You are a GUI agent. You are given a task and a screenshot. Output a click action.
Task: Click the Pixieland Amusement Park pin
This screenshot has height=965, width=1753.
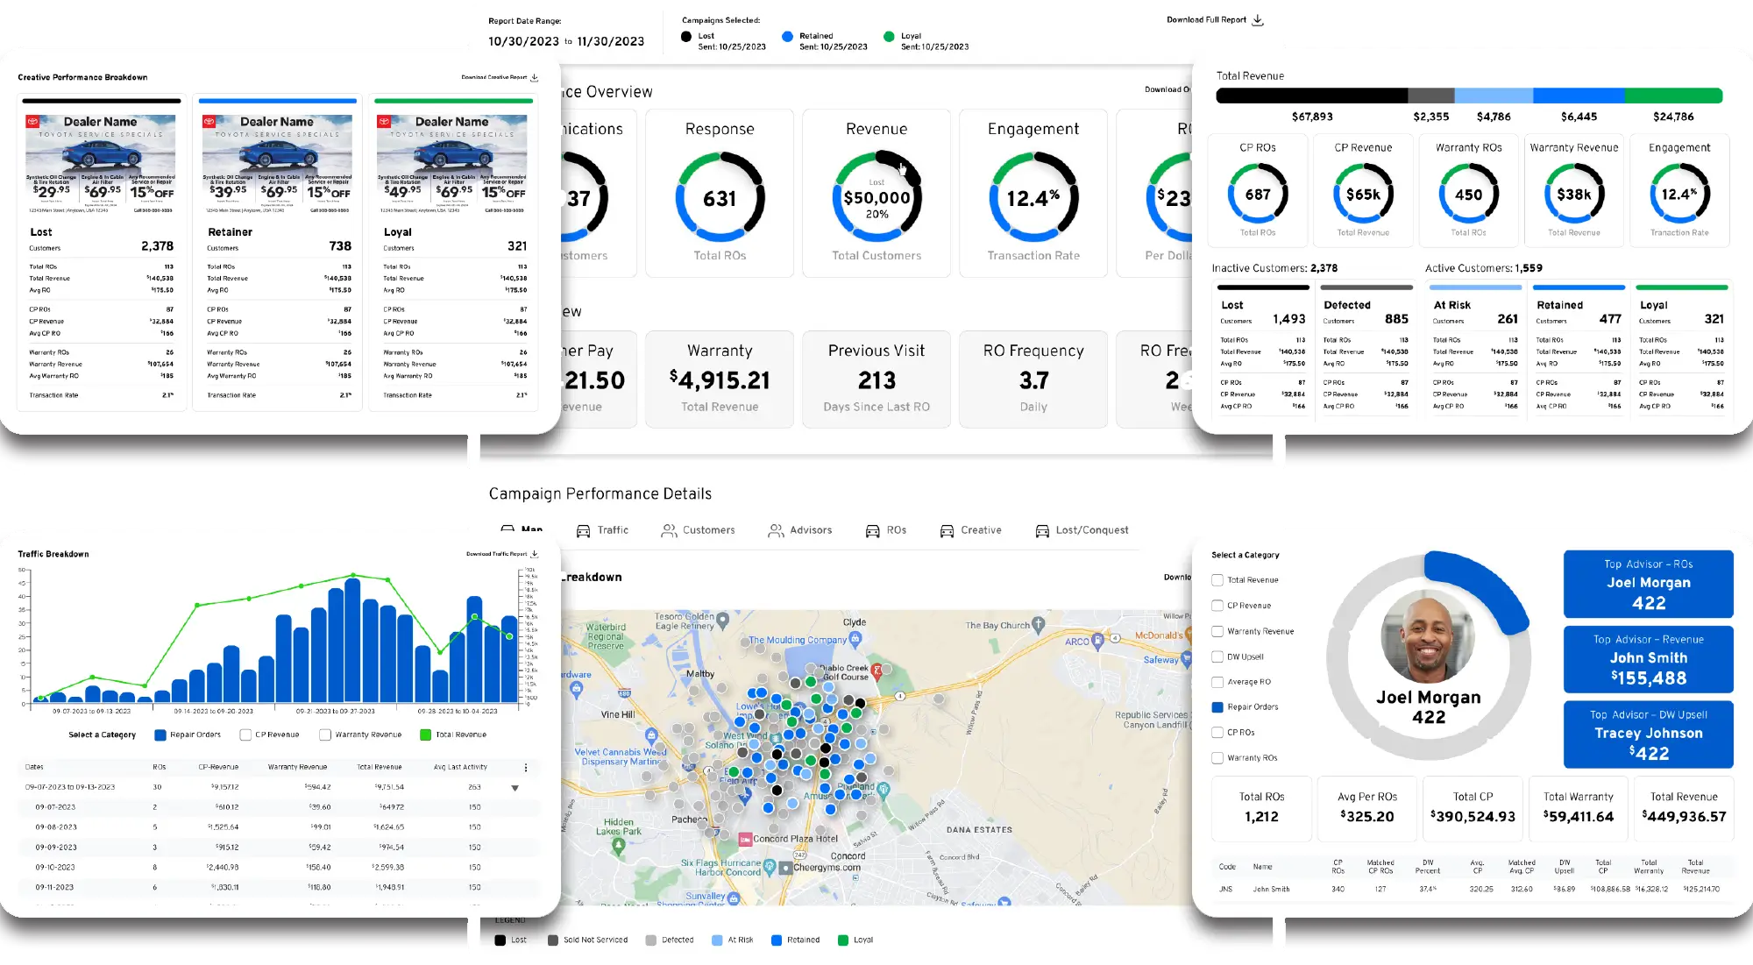tap(884, 791)
